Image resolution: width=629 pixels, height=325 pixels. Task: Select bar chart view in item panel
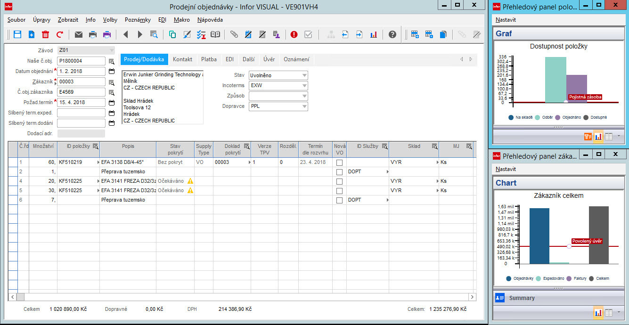[x=598, y=137]
